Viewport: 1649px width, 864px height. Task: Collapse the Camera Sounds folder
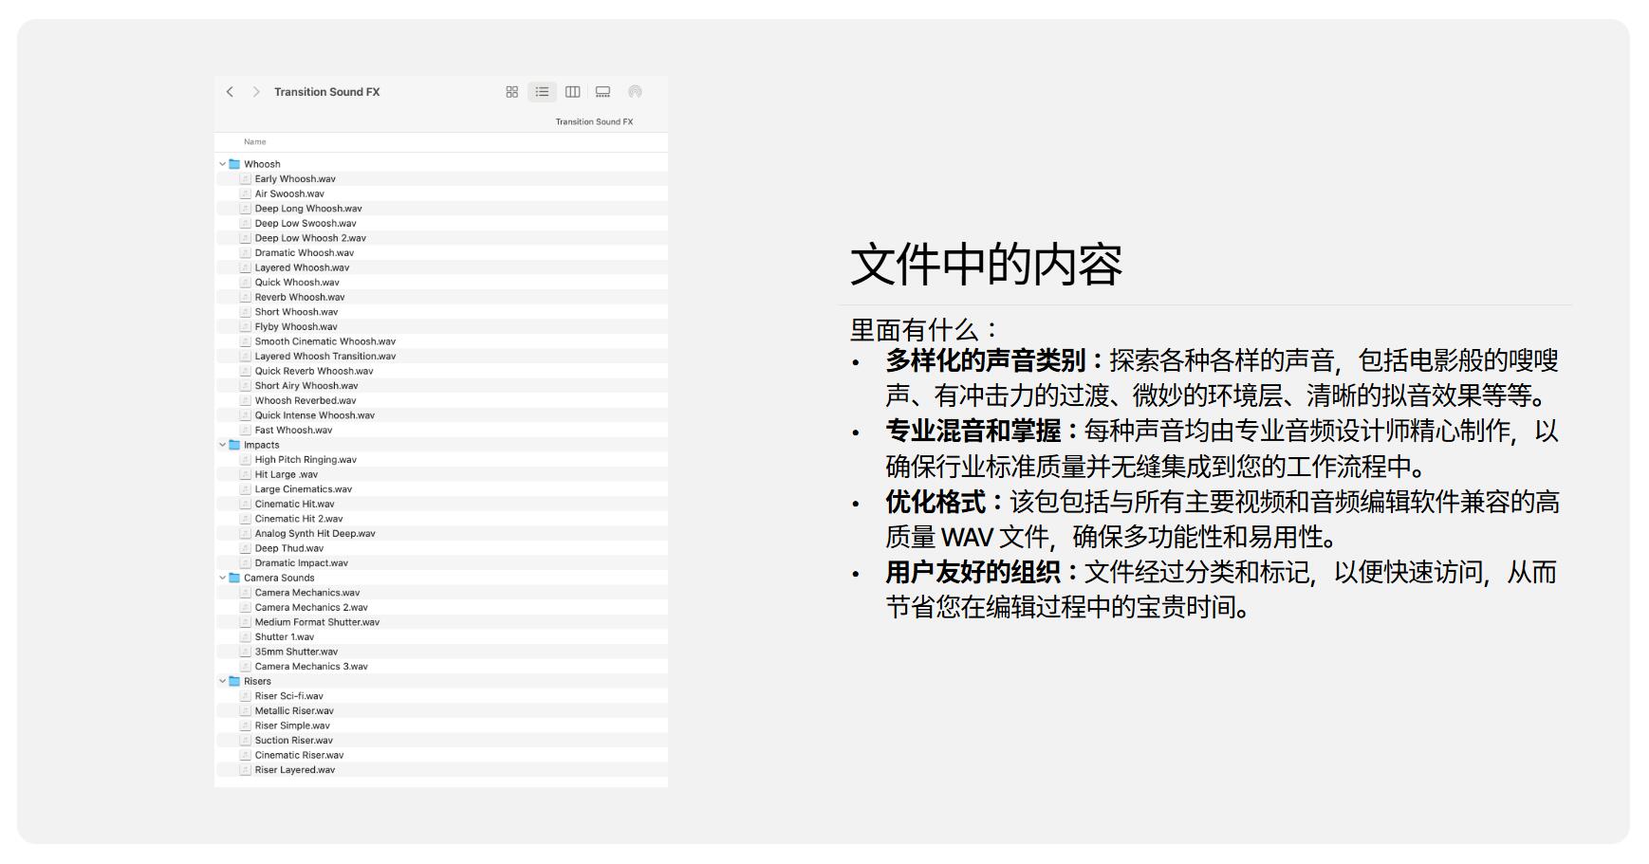point(223,578)
